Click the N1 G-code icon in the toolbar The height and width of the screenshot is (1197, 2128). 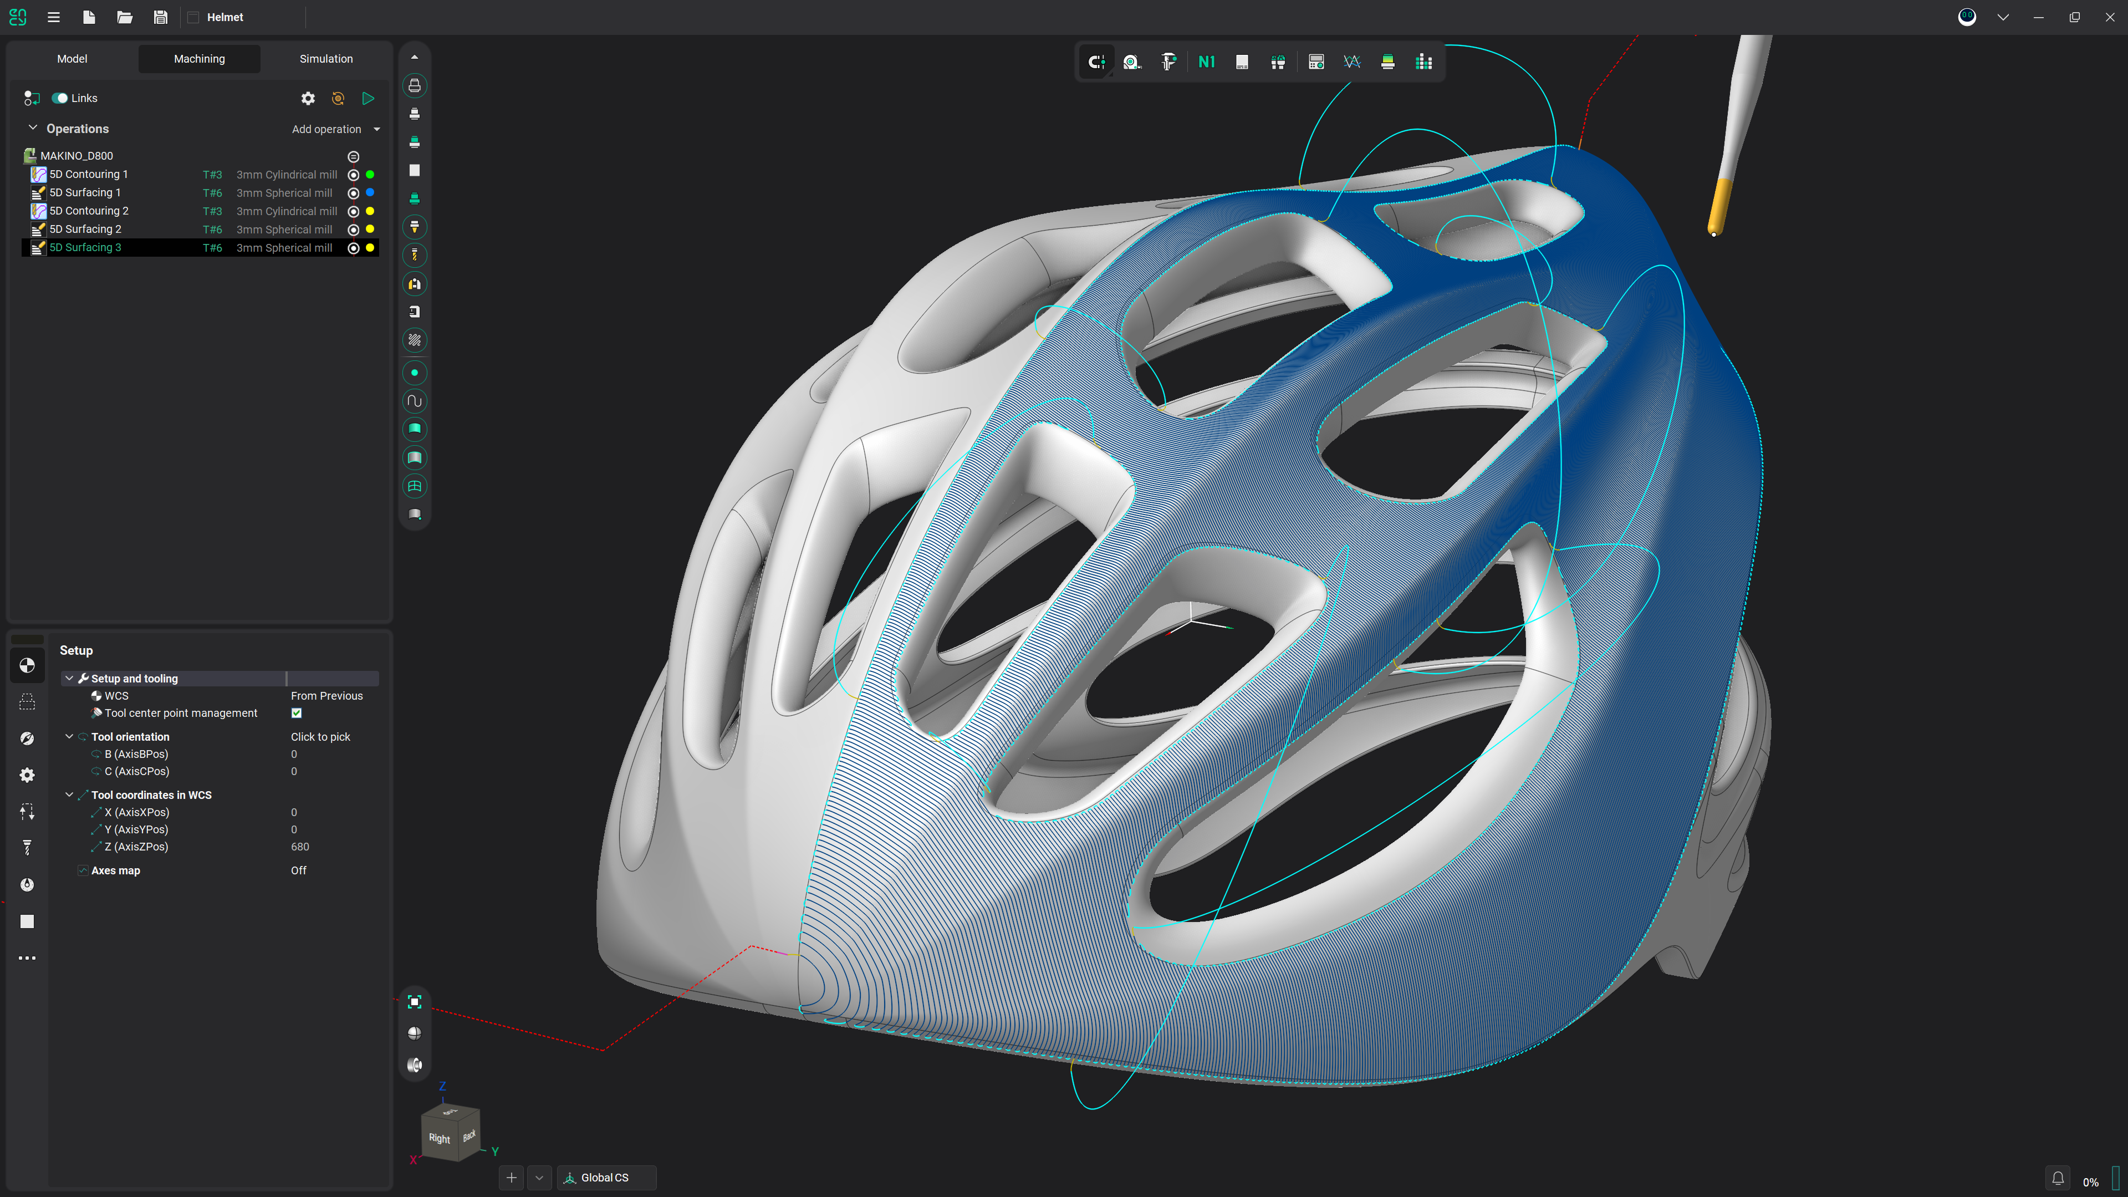1206,62
